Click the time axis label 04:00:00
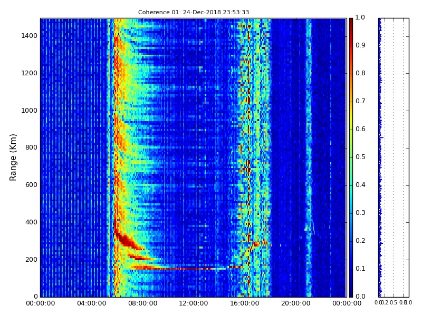The width and height of the screenshot is (422, 316). (x=91, y=303)
